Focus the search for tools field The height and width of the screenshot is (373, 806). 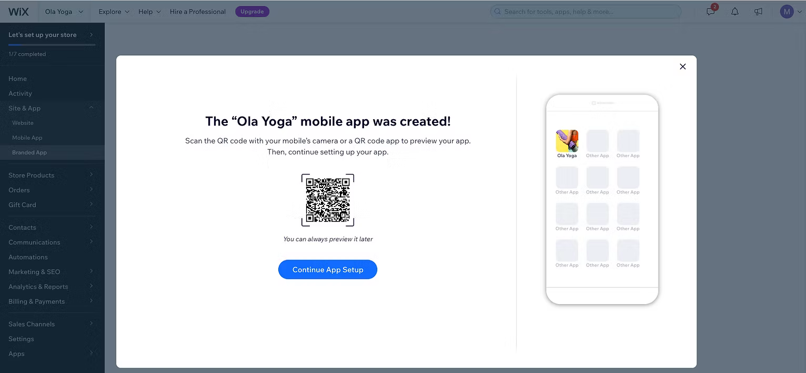(586, 12)
